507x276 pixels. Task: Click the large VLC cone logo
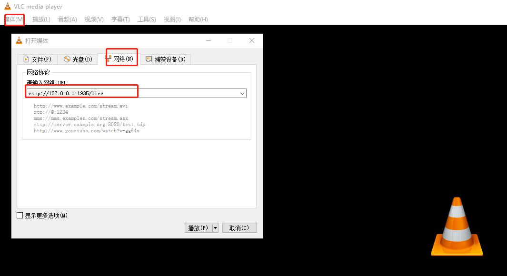[x=457, y=227]
